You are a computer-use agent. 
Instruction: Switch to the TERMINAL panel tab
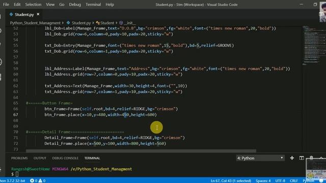(x=92, y=158)
